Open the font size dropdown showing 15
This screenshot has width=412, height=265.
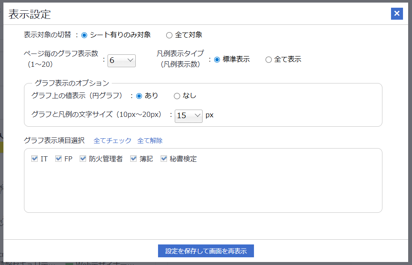click(x=188, y=116)
